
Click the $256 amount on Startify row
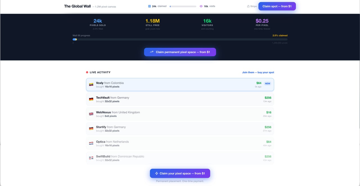point(268,127)
